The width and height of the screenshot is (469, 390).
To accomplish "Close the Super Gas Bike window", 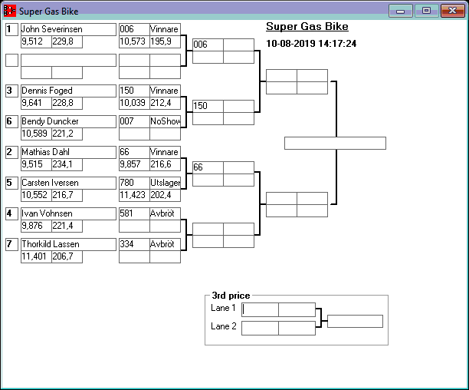I will coord(451,11).
